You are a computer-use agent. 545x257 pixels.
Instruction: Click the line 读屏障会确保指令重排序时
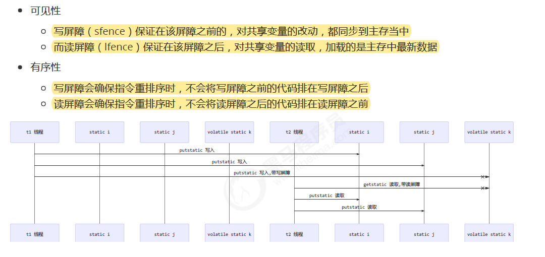pyautogui.click(x=211, y=103)
